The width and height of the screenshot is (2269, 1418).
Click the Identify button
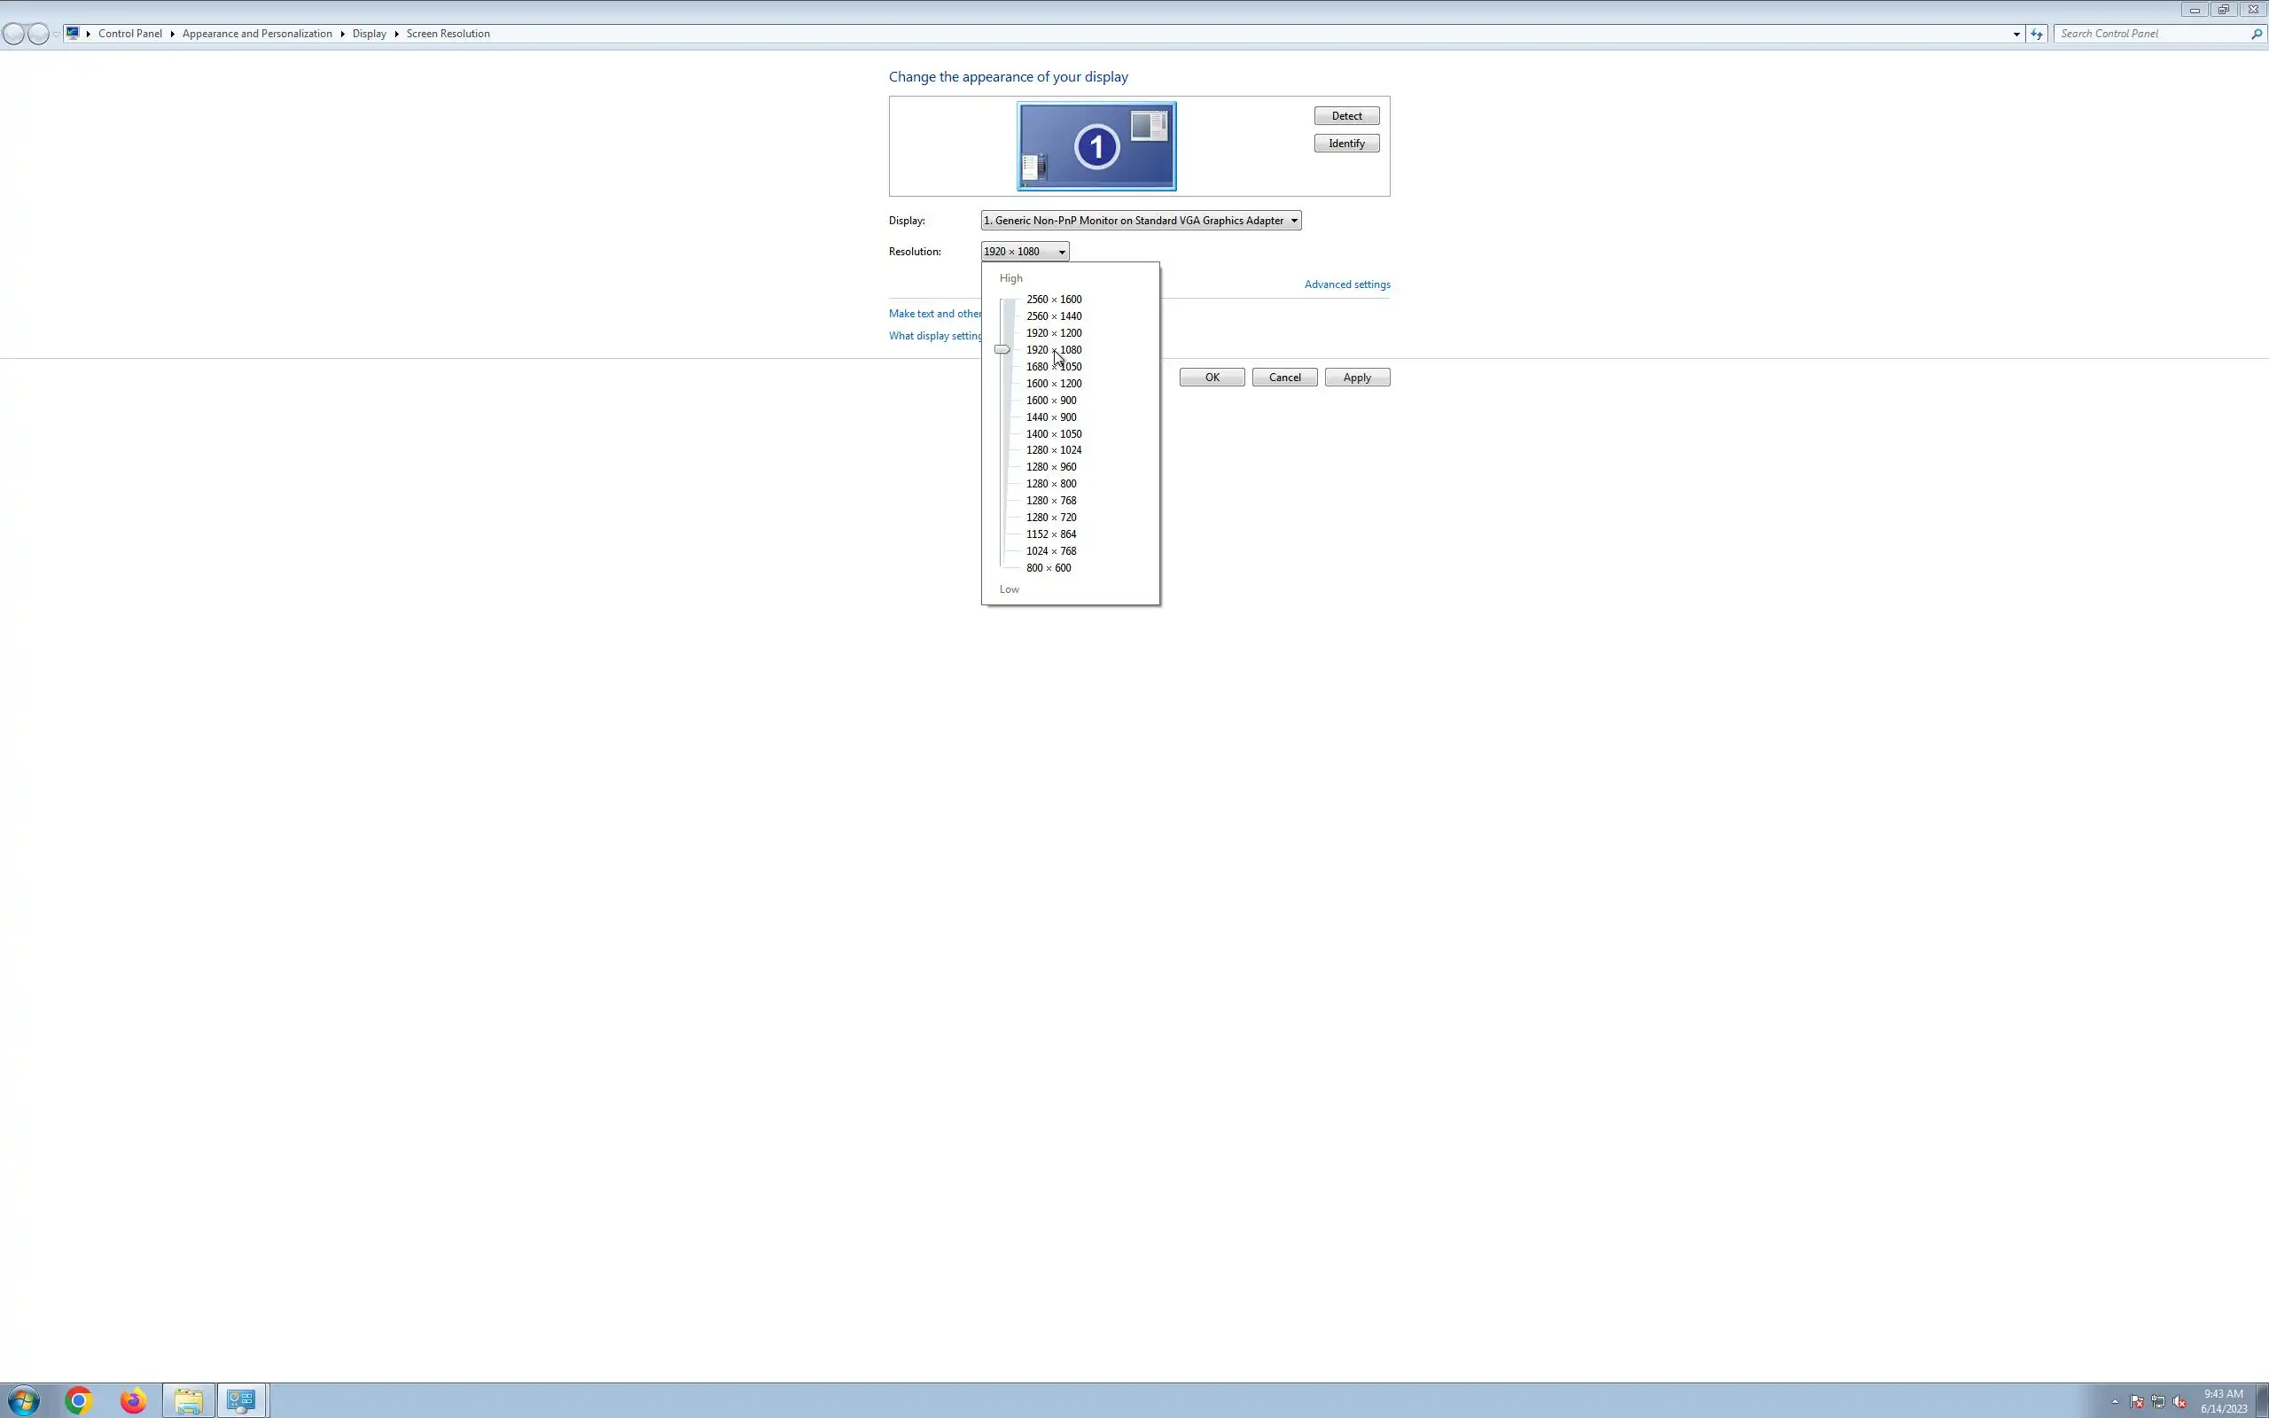(x=1345, y=144)
